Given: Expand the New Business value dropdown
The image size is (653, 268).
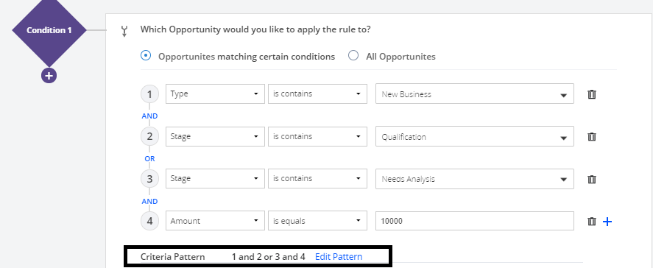Looking at the screenshot, I should click(475, 94).
